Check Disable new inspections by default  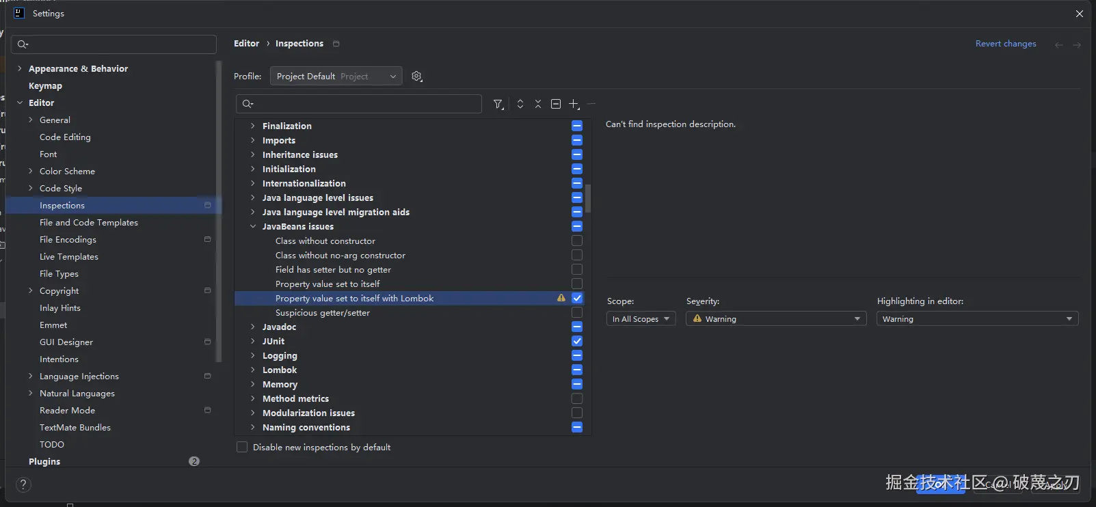(242, 447)
